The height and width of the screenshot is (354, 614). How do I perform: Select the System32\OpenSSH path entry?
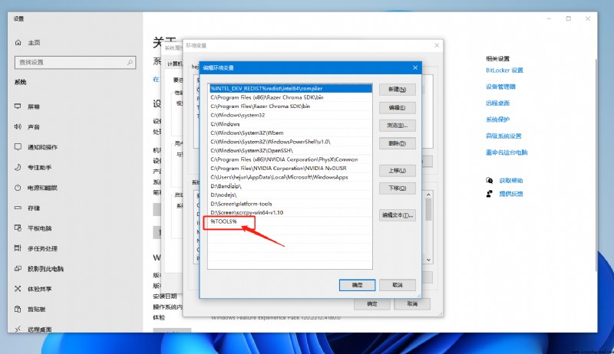coord(290,150)
